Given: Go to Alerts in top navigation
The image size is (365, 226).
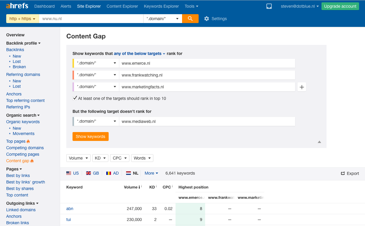Looking at the screenshot, I should click(x=66, y=6).
